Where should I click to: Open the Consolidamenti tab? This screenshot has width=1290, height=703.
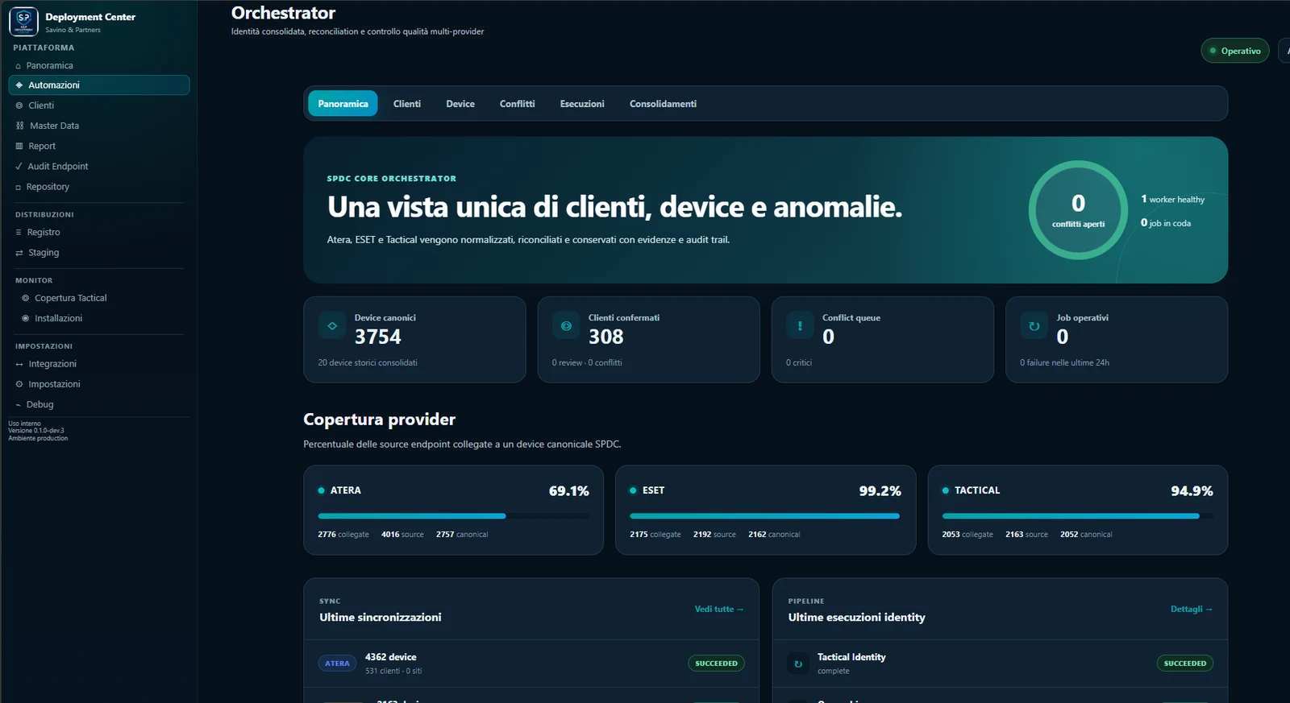663,104
